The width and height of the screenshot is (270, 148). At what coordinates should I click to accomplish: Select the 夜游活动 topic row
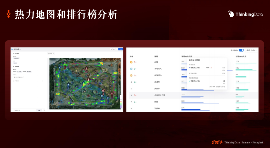click(193, 75)
